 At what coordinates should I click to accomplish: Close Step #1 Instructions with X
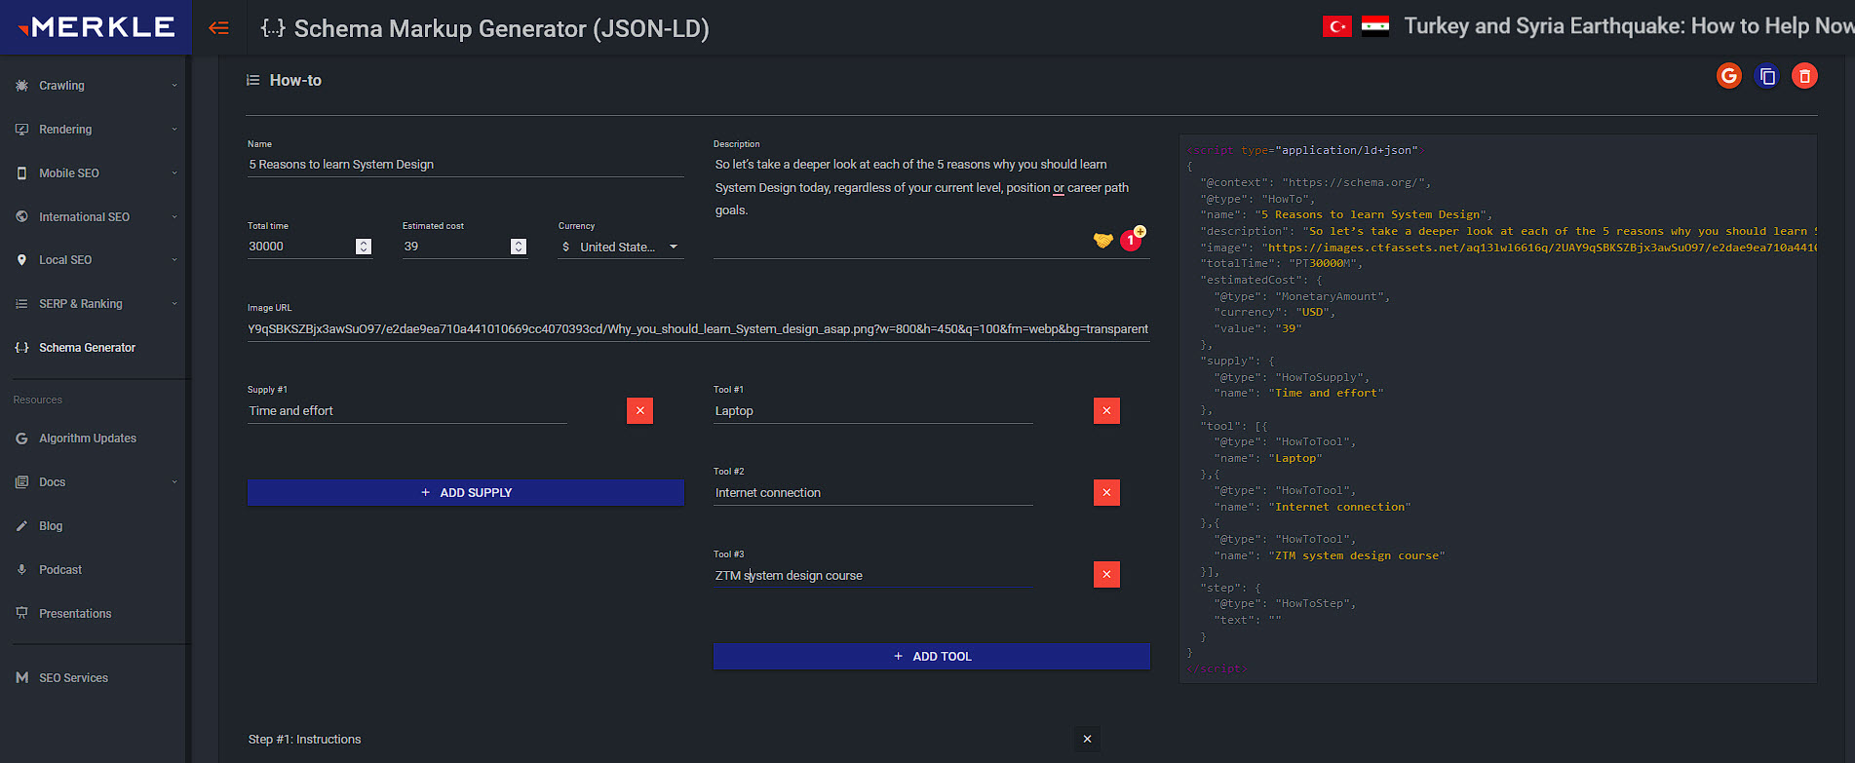1087,740
